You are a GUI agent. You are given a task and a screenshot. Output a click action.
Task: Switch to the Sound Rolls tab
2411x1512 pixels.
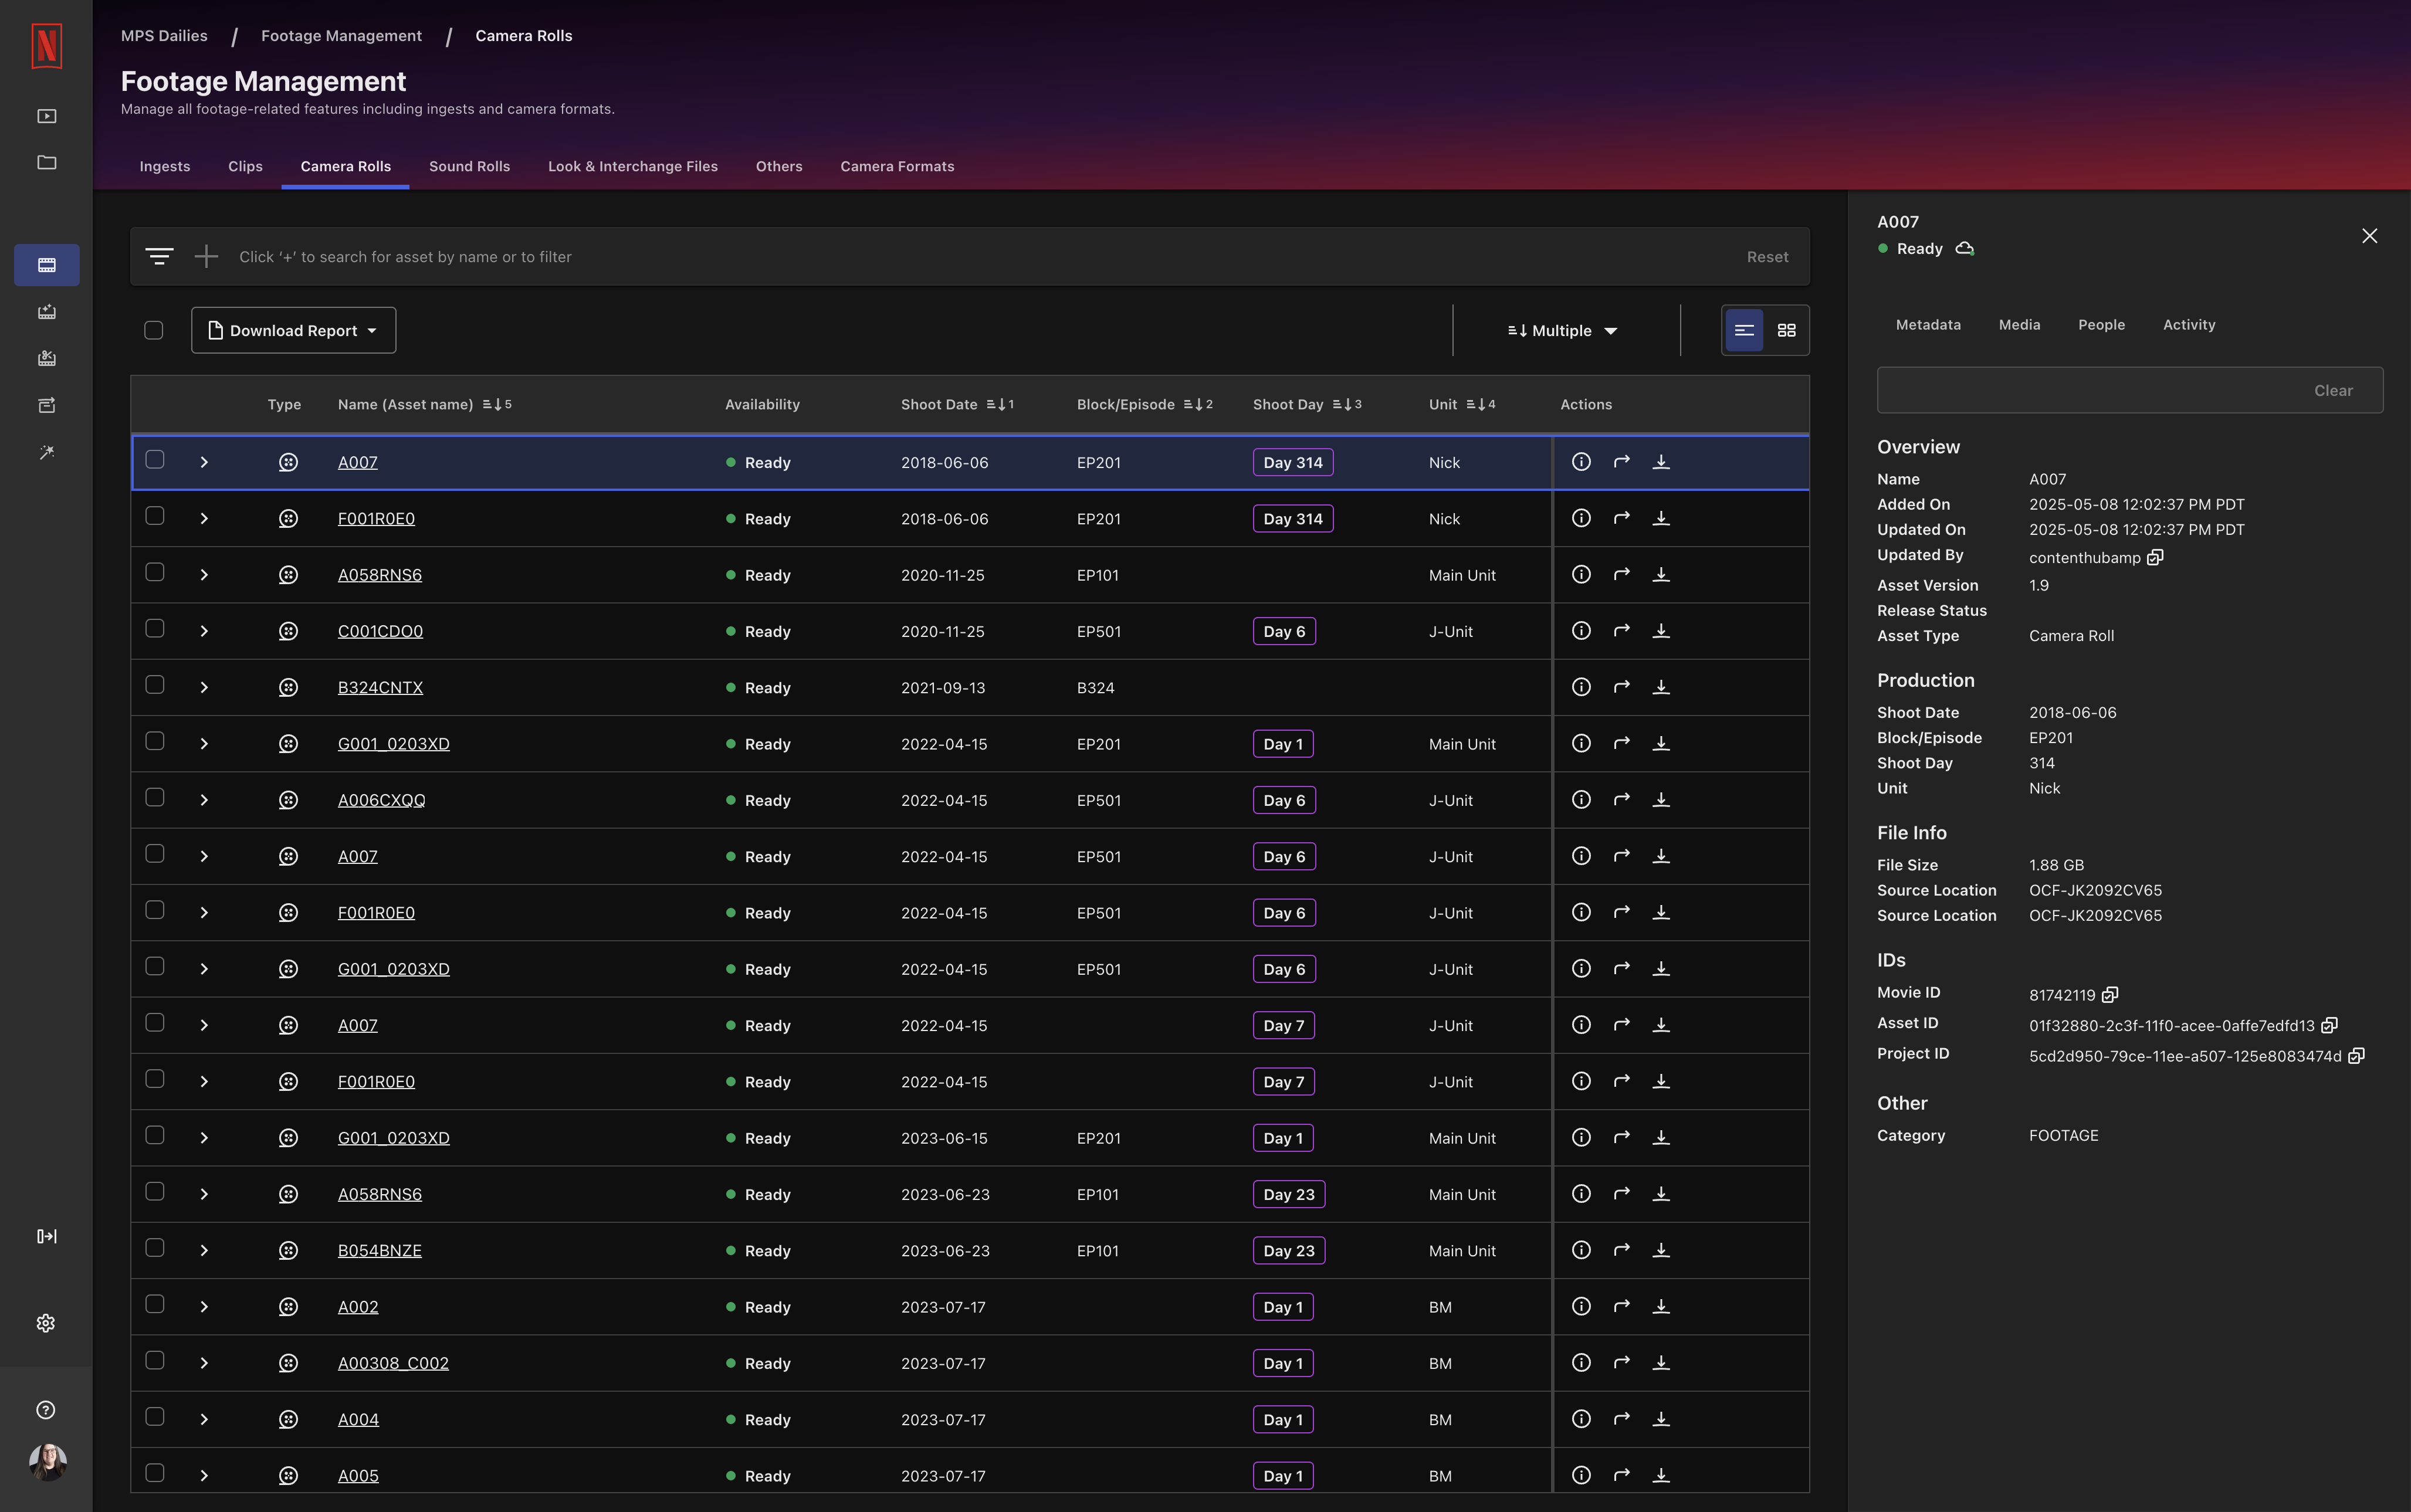pos(470,166)
